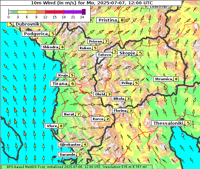Viewport: 200px width, 169px height.
Task: Click the magenta 18-24 legend segment
Action: (73, 12)
